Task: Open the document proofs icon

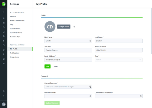Action: click(x=4, y=41)
